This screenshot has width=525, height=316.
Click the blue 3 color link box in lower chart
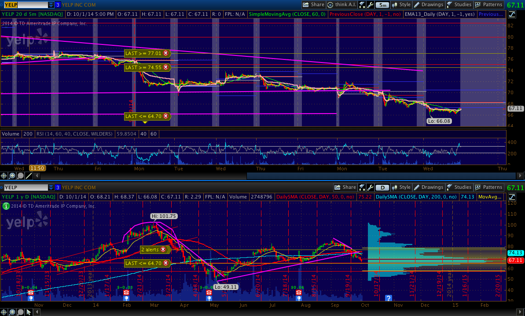pyautogui.click(x=58, y=187)
